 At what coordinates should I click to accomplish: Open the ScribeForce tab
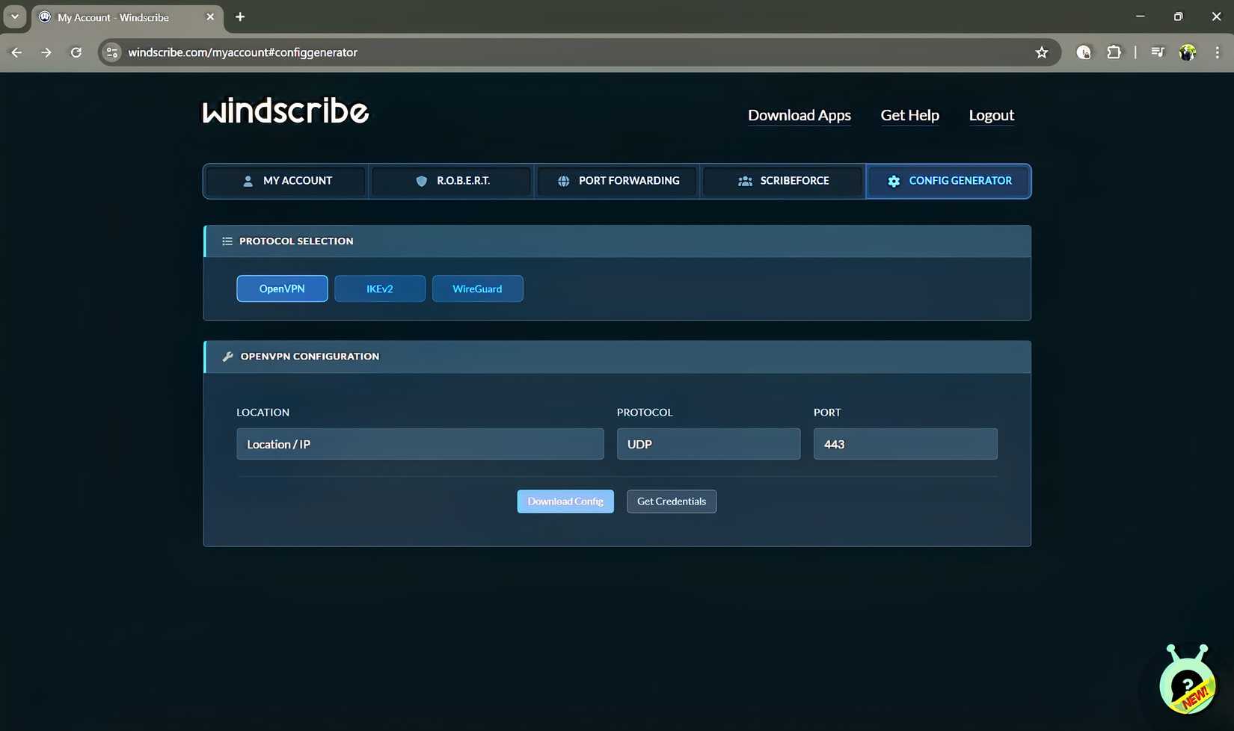tap(783, 181)
